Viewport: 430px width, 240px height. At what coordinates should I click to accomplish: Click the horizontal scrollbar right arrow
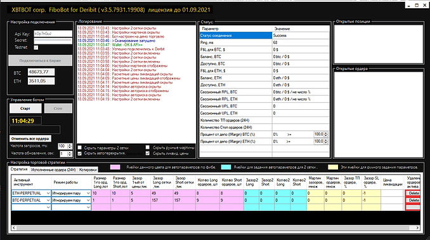[x=417, y=228]
